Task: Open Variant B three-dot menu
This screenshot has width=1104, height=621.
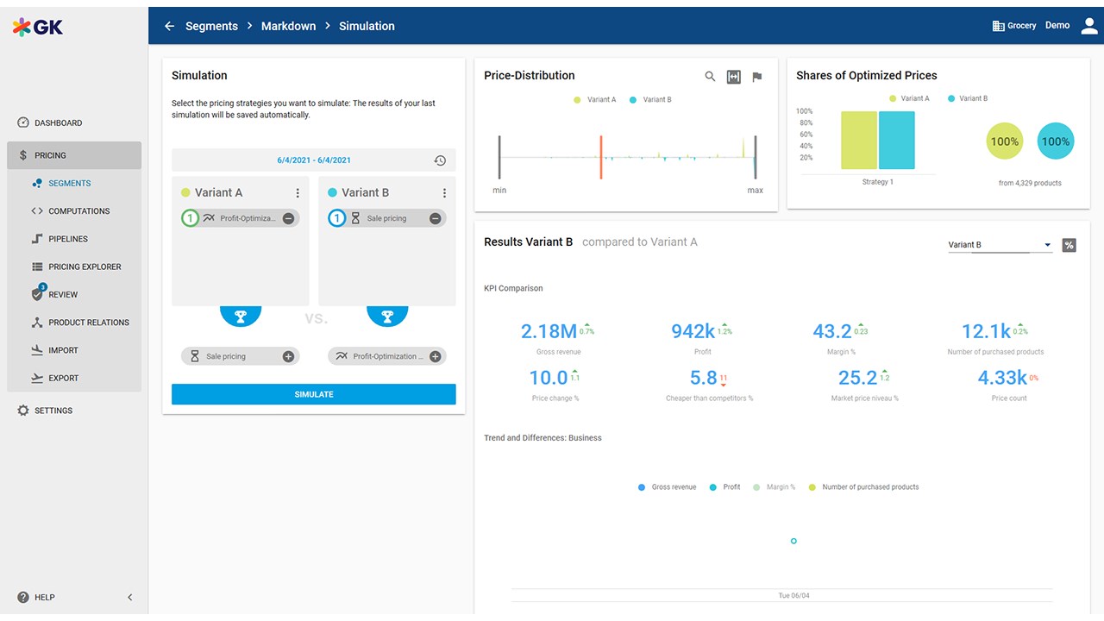Action: (x=444, y=193)
